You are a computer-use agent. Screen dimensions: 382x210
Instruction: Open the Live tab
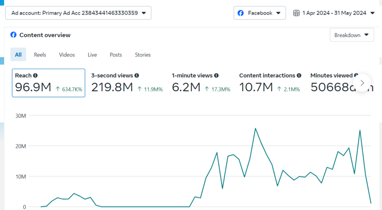[92, 55]
